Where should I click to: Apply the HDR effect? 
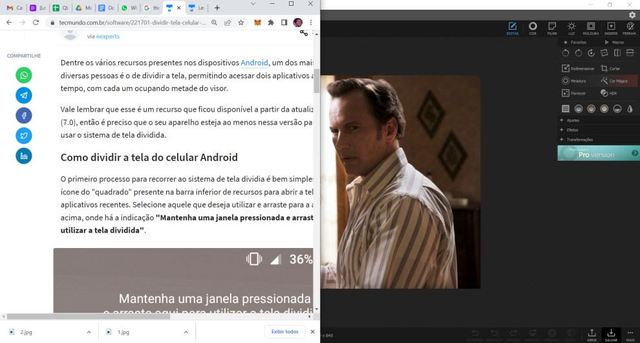tap(608, 94)
